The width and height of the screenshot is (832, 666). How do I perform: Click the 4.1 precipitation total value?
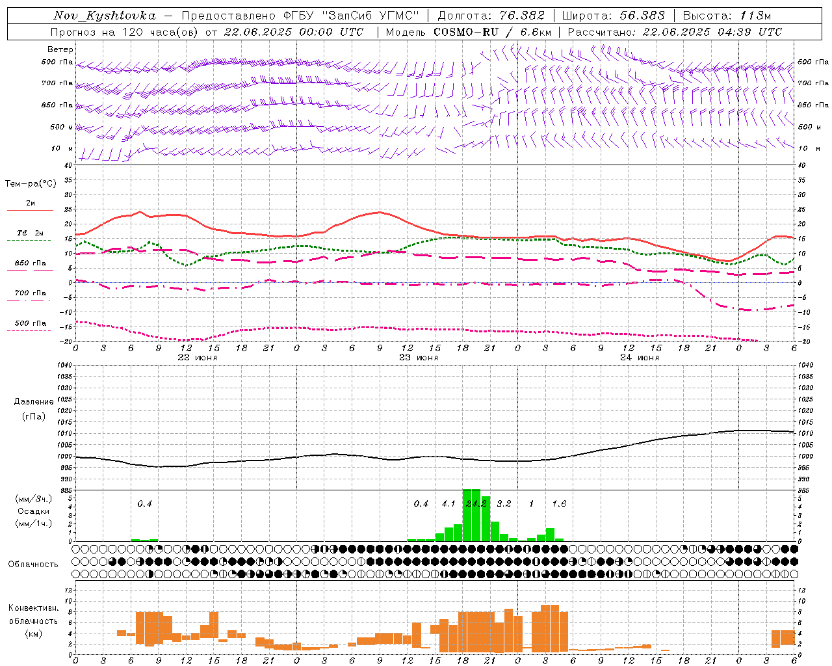click(448, 503)
